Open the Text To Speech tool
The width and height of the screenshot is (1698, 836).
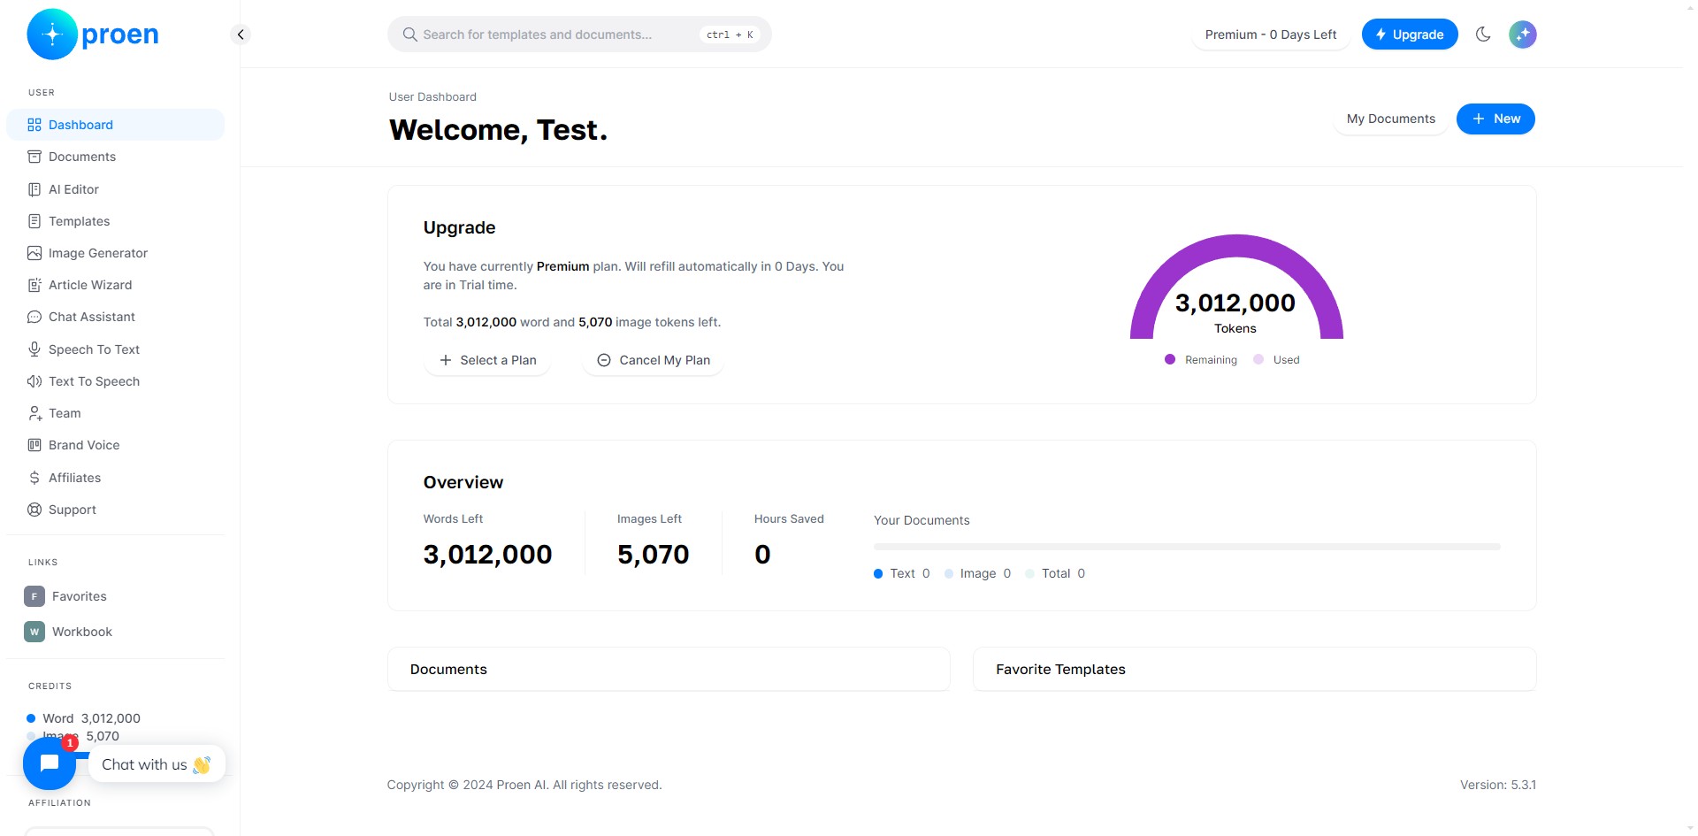click(95, 381)
